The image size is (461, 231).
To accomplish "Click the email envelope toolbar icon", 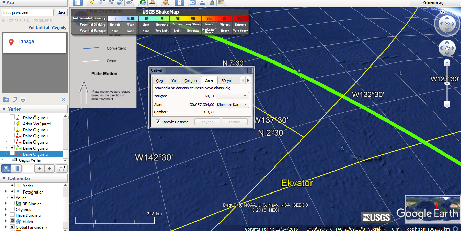I will click(x=193, y=3).
